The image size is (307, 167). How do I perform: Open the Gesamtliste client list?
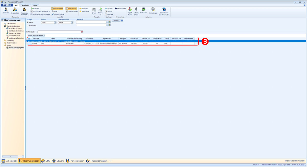point(15,10)
